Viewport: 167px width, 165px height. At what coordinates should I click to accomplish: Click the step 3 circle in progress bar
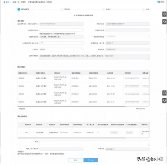coord(103,9)
